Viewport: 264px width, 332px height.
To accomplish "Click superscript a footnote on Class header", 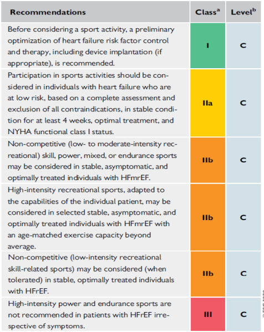I will (x=218, y=9).
